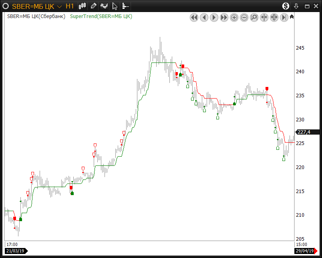The image size is (322, 258).
Task: Click the magnifying glass fit-chart button
Action: pyautogui.click(x=254, y=18)
